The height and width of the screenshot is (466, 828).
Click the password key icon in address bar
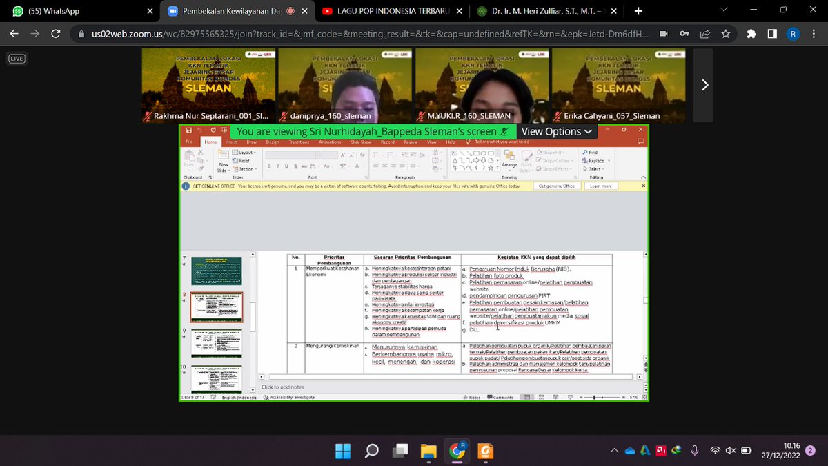[684, 34]
